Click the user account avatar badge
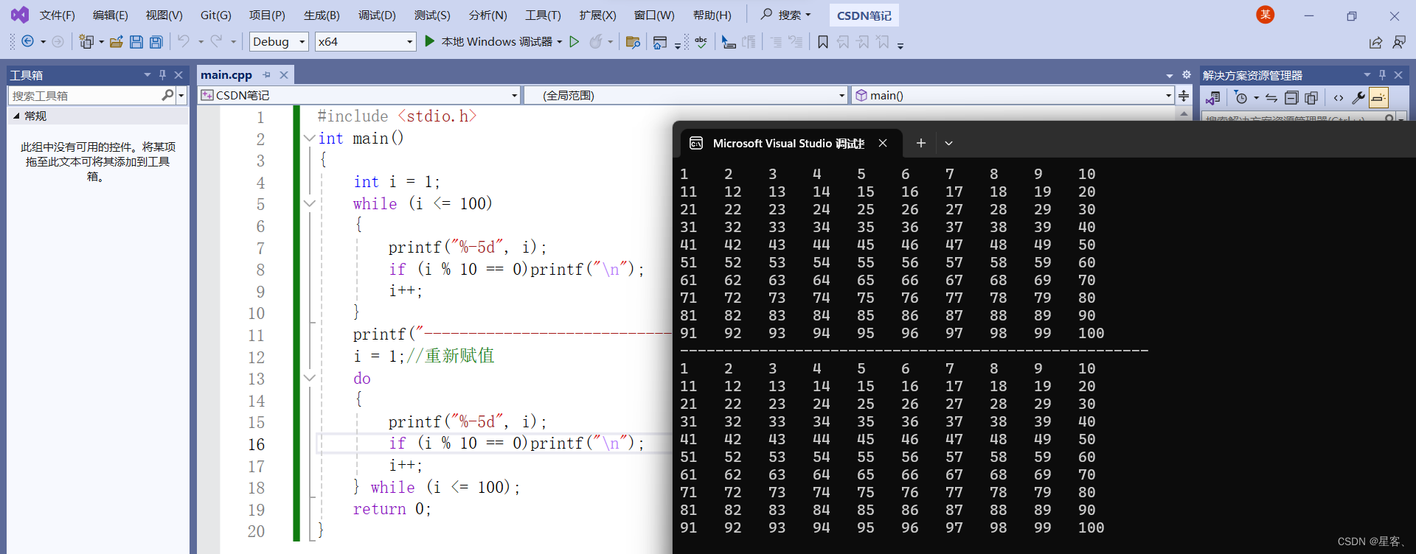 [1266, 15]
